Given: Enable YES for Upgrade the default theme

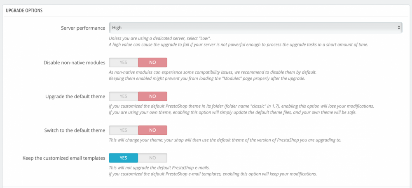Looking at the screenshot, I should click(123, 97).
